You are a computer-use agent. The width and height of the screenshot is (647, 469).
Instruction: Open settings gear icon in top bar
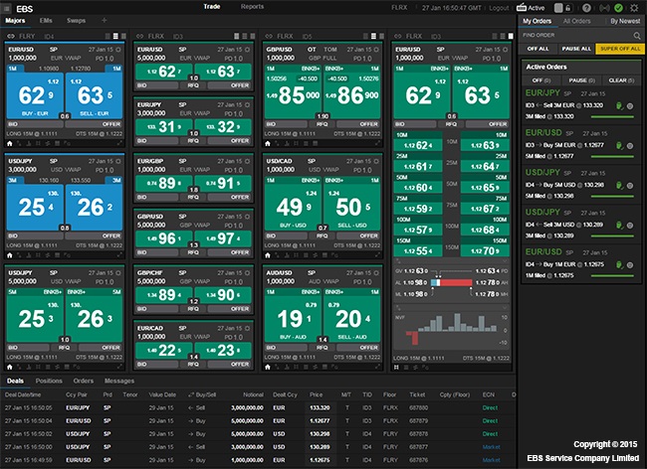point(635,8)
